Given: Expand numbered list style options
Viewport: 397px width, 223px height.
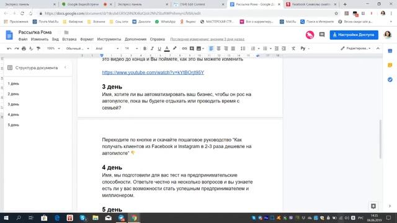Looking at the screenshot, I should (259, 48).
